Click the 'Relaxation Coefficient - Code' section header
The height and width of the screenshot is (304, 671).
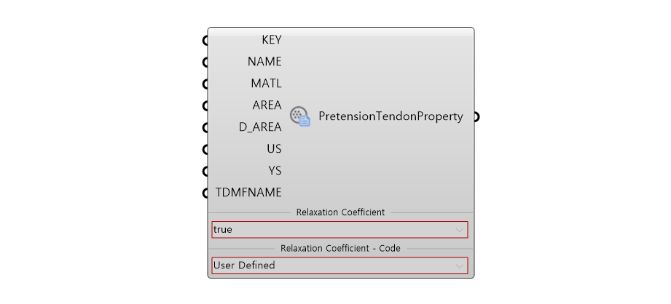pos(341,248)
